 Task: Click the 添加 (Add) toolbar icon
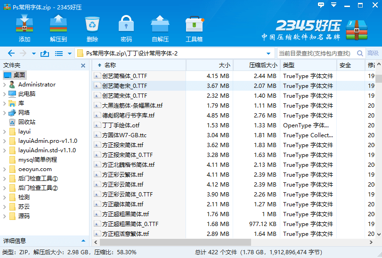tap(24, 29)
